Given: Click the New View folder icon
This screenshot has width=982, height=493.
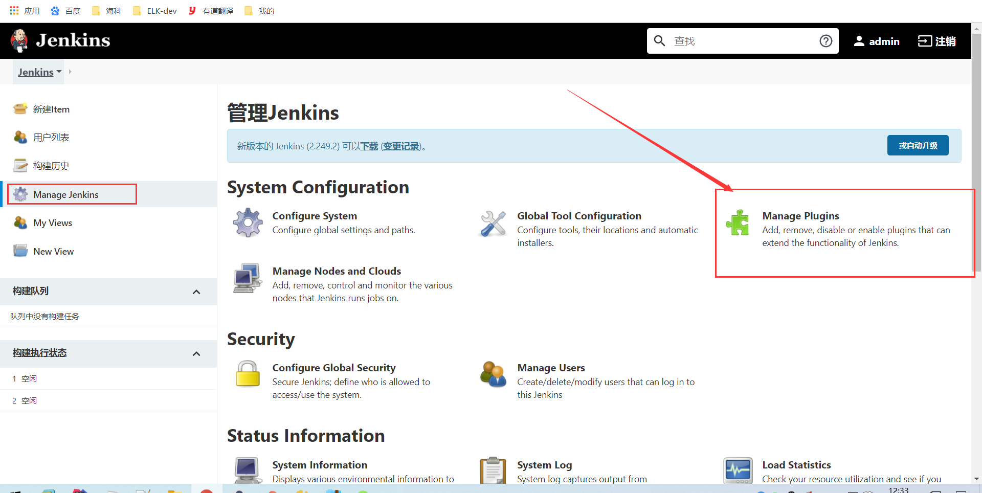Looking at the screenshot, I should [x=20, y=251].
